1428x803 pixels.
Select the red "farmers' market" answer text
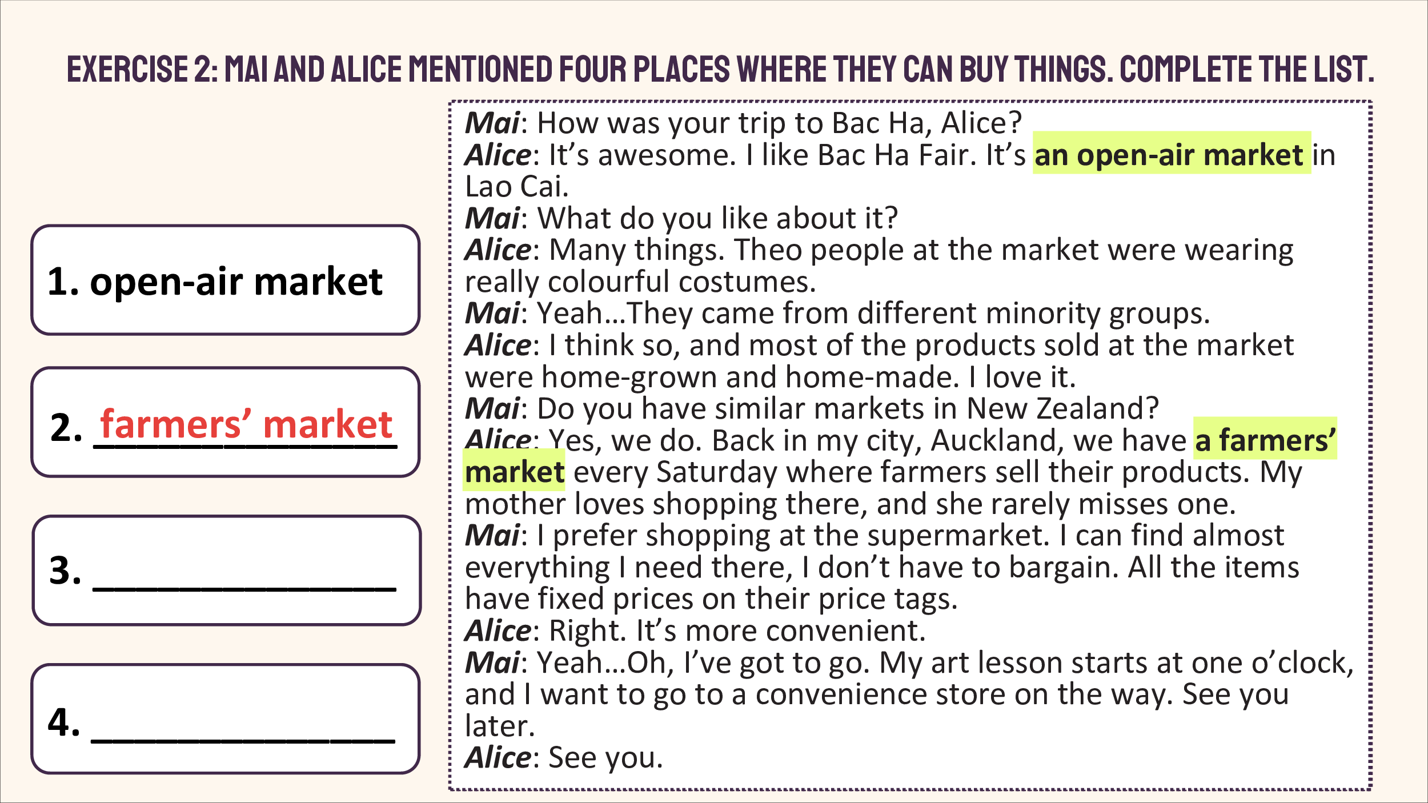click(246, 424)
